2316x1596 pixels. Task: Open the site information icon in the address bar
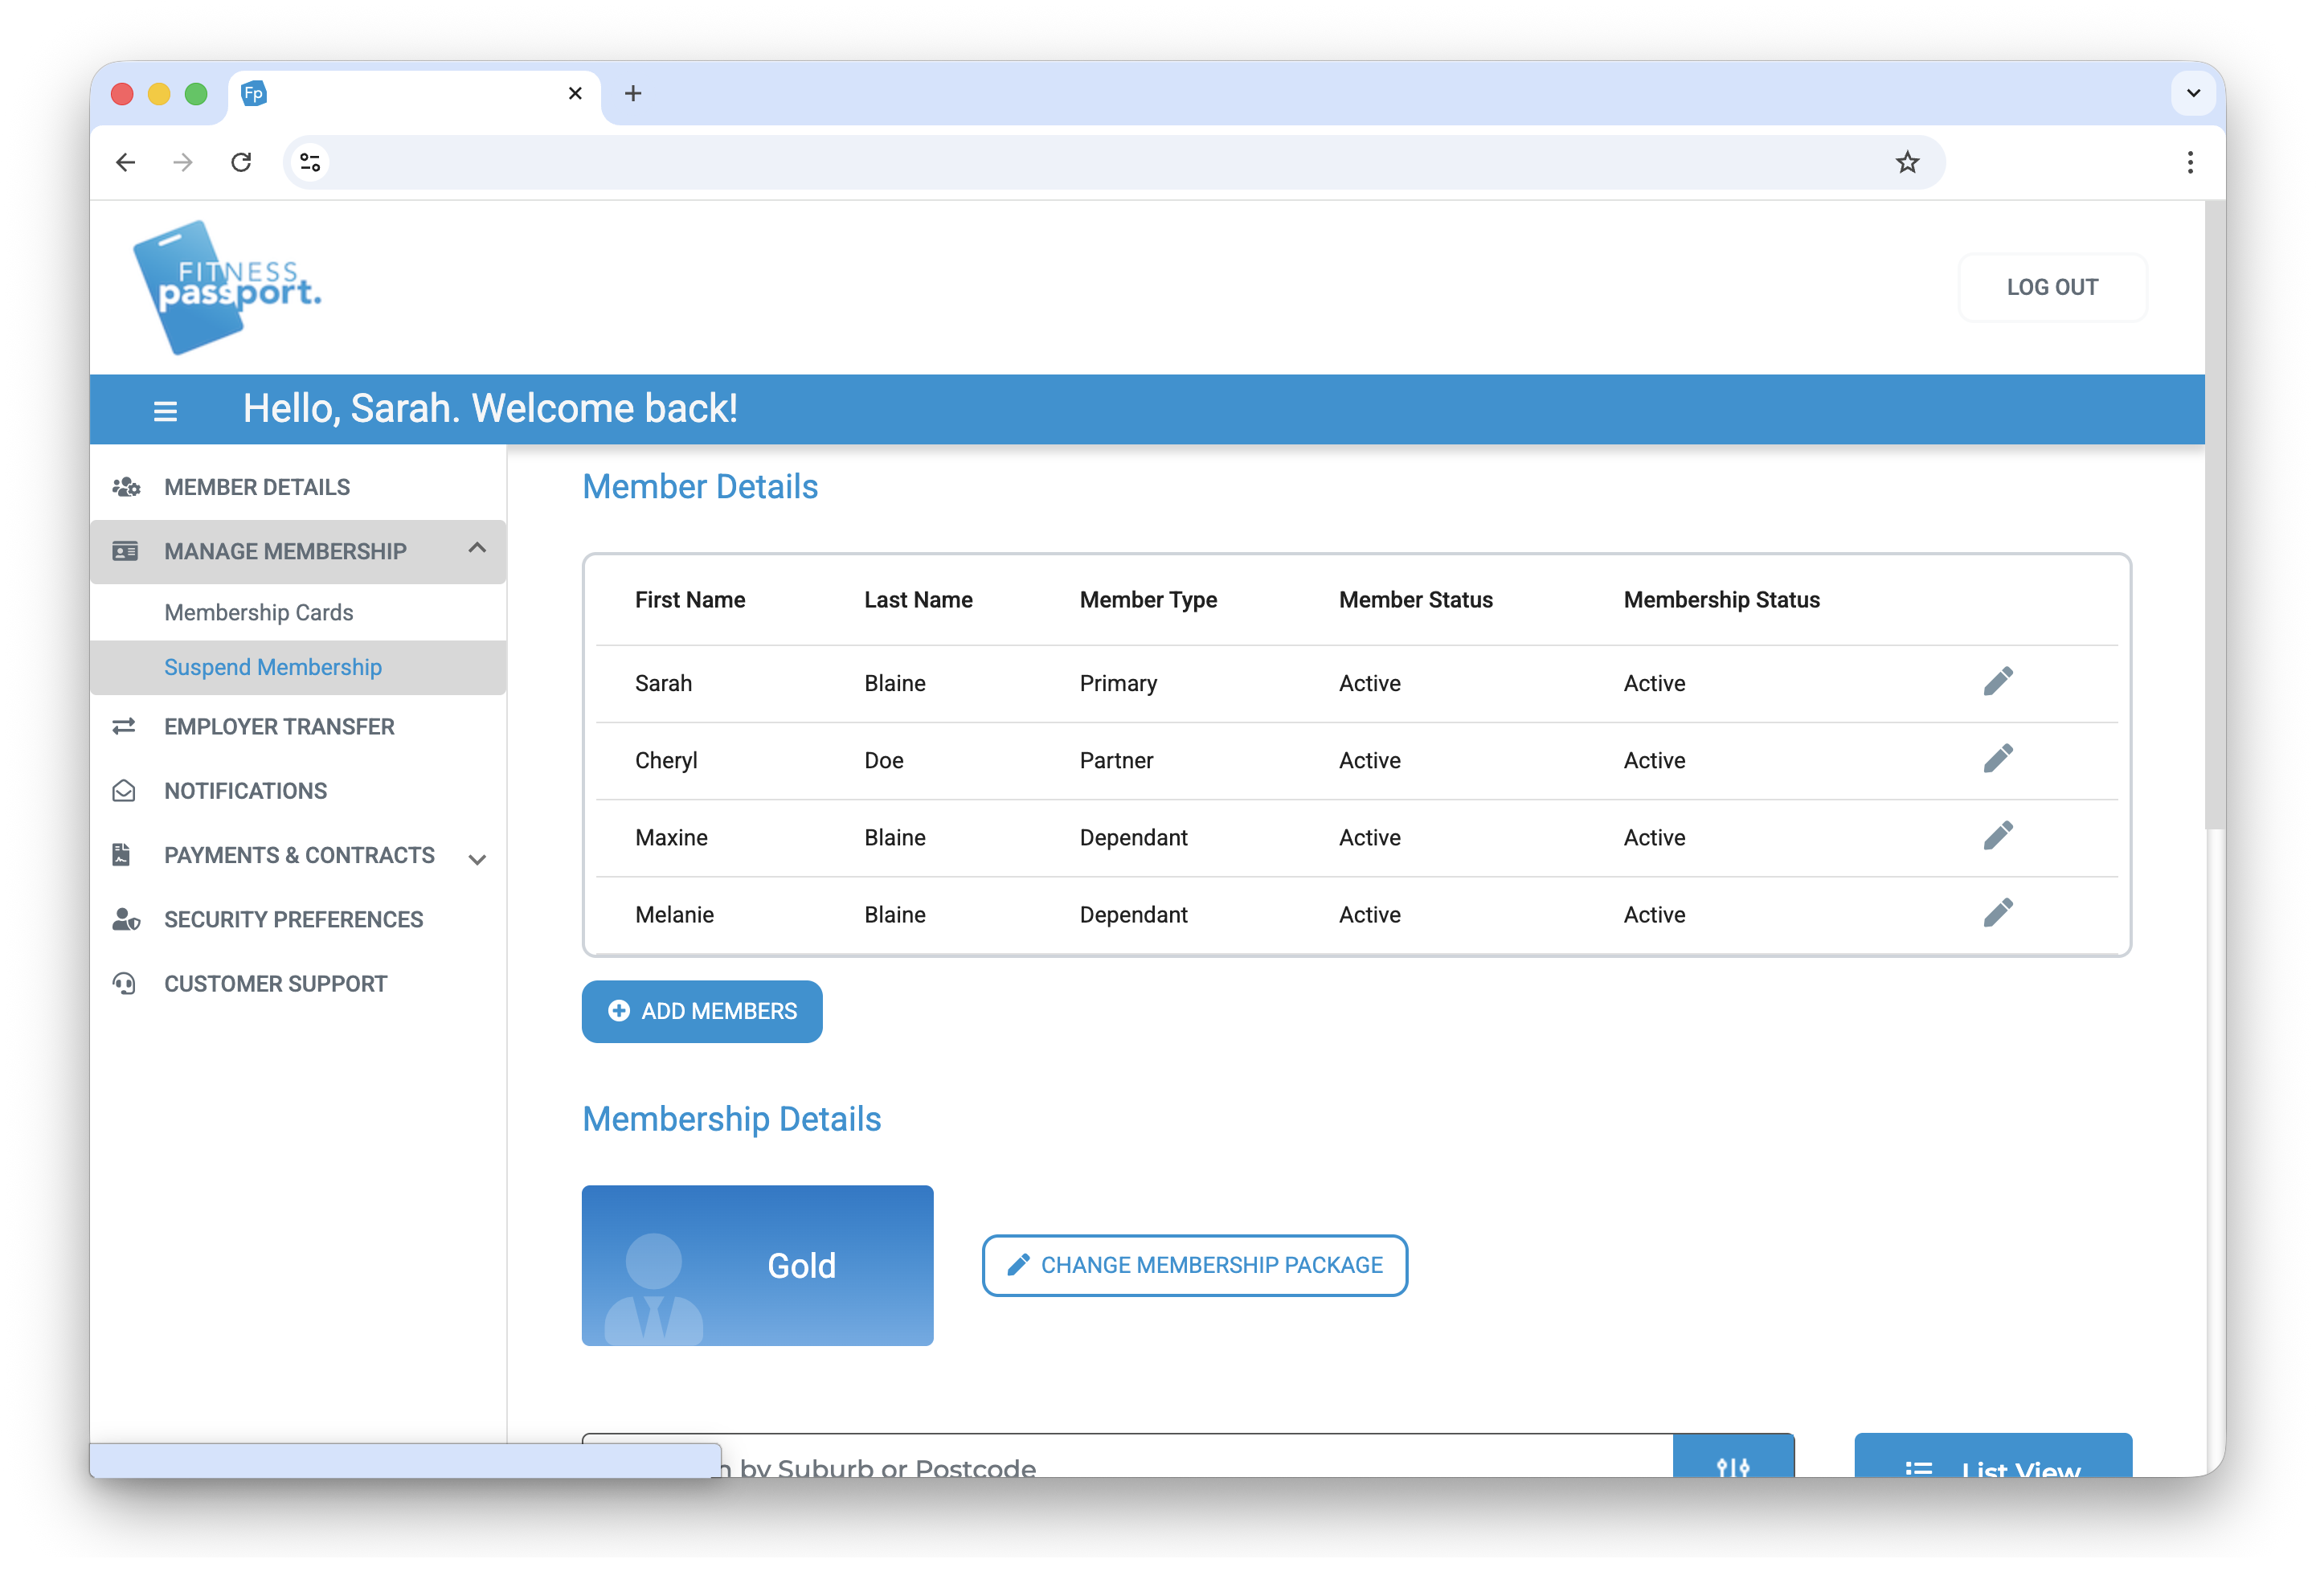[x=310, y=162]
